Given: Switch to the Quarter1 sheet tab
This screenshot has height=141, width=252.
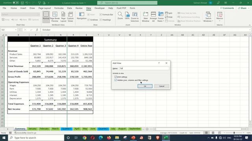Looking at the screenshot, I should (67, 129).
